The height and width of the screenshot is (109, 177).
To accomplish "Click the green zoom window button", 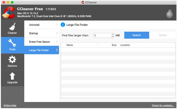I will [x=12, y=2].
